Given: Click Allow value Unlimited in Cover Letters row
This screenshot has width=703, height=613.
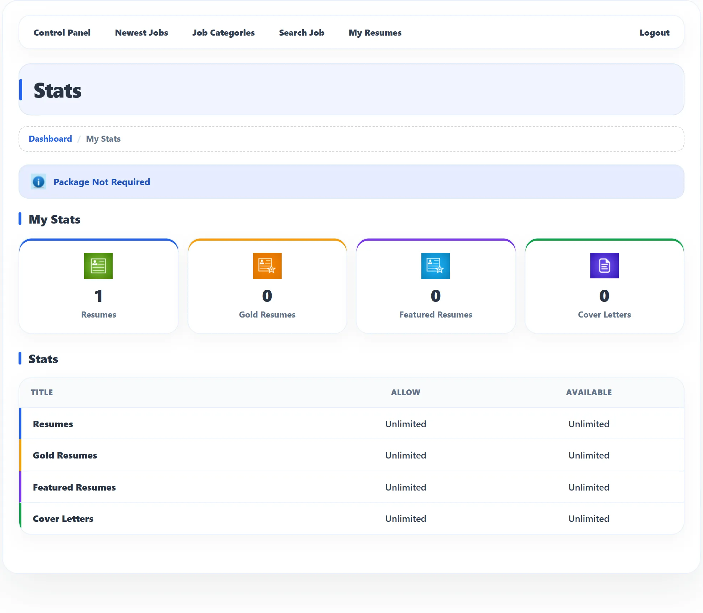Looking at the screenshot, I should [x=406, y=519].
